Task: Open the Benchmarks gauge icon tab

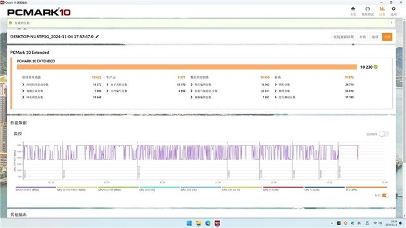Action: [x=367, y=11]
